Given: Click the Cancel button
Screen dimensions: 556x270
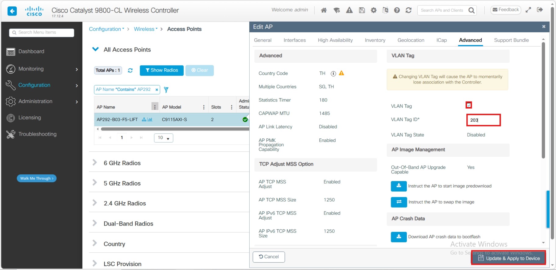Looking at the screenshot, I should [x=269, y=257].
